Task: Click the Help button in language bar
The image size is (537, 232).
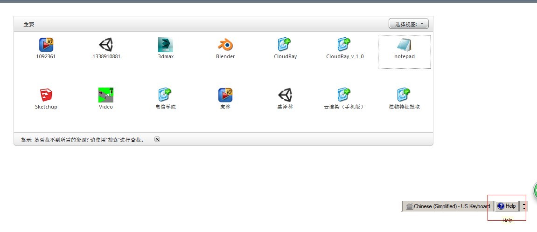Action: [x=507, y=206]
